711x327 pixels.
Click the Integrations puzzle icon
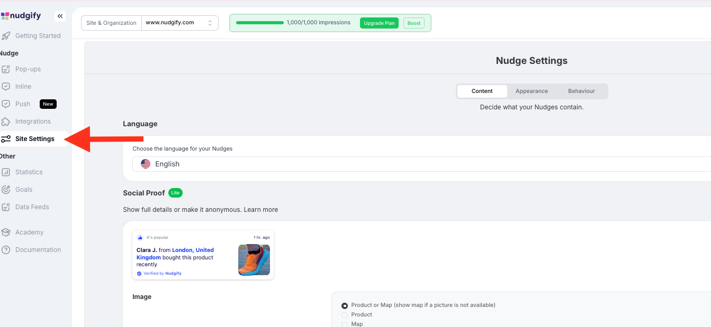point(6,122)
